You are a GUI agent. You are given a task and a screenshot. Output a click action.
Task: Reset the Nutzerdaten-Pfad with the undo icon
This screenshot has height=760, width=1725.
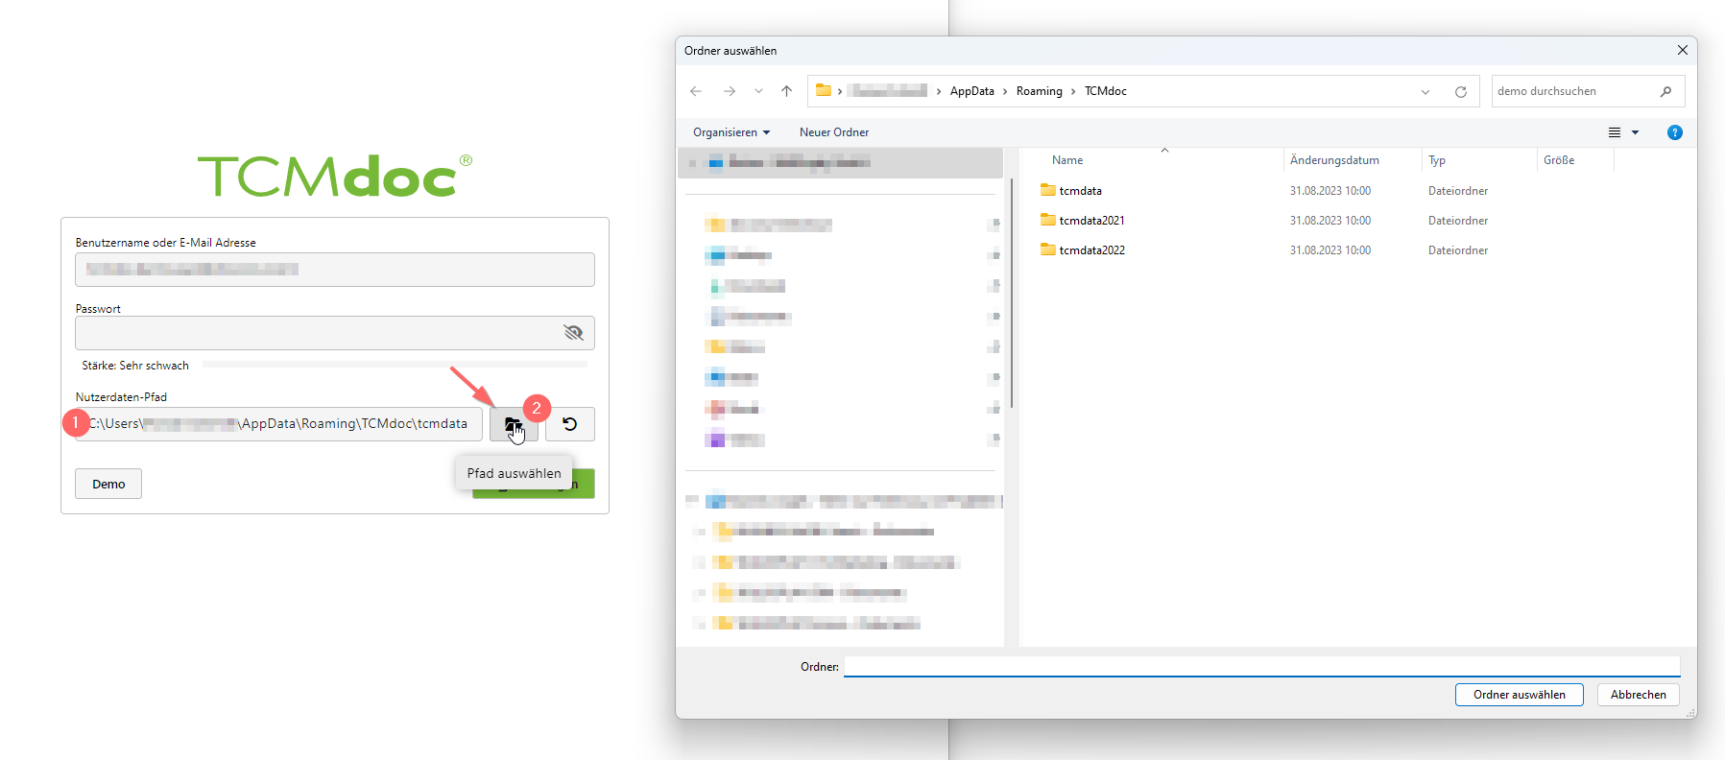(x=570, y=424)
